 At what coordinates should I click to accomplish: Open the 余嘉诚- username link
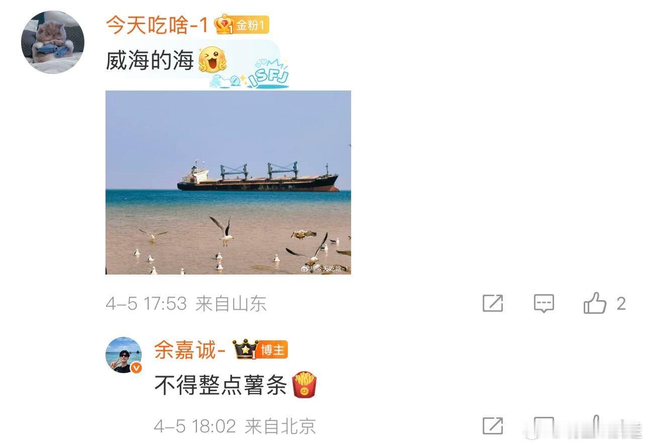click(x=189, y=349)
